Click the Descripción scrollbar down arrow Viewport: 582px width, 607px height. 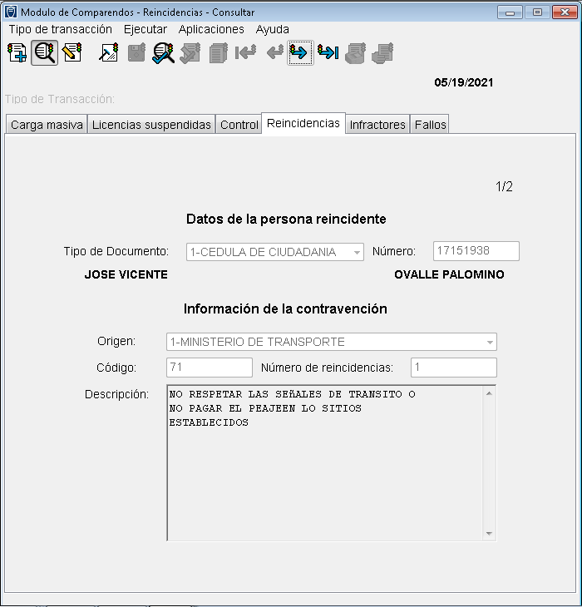click(x=489, y=534)
